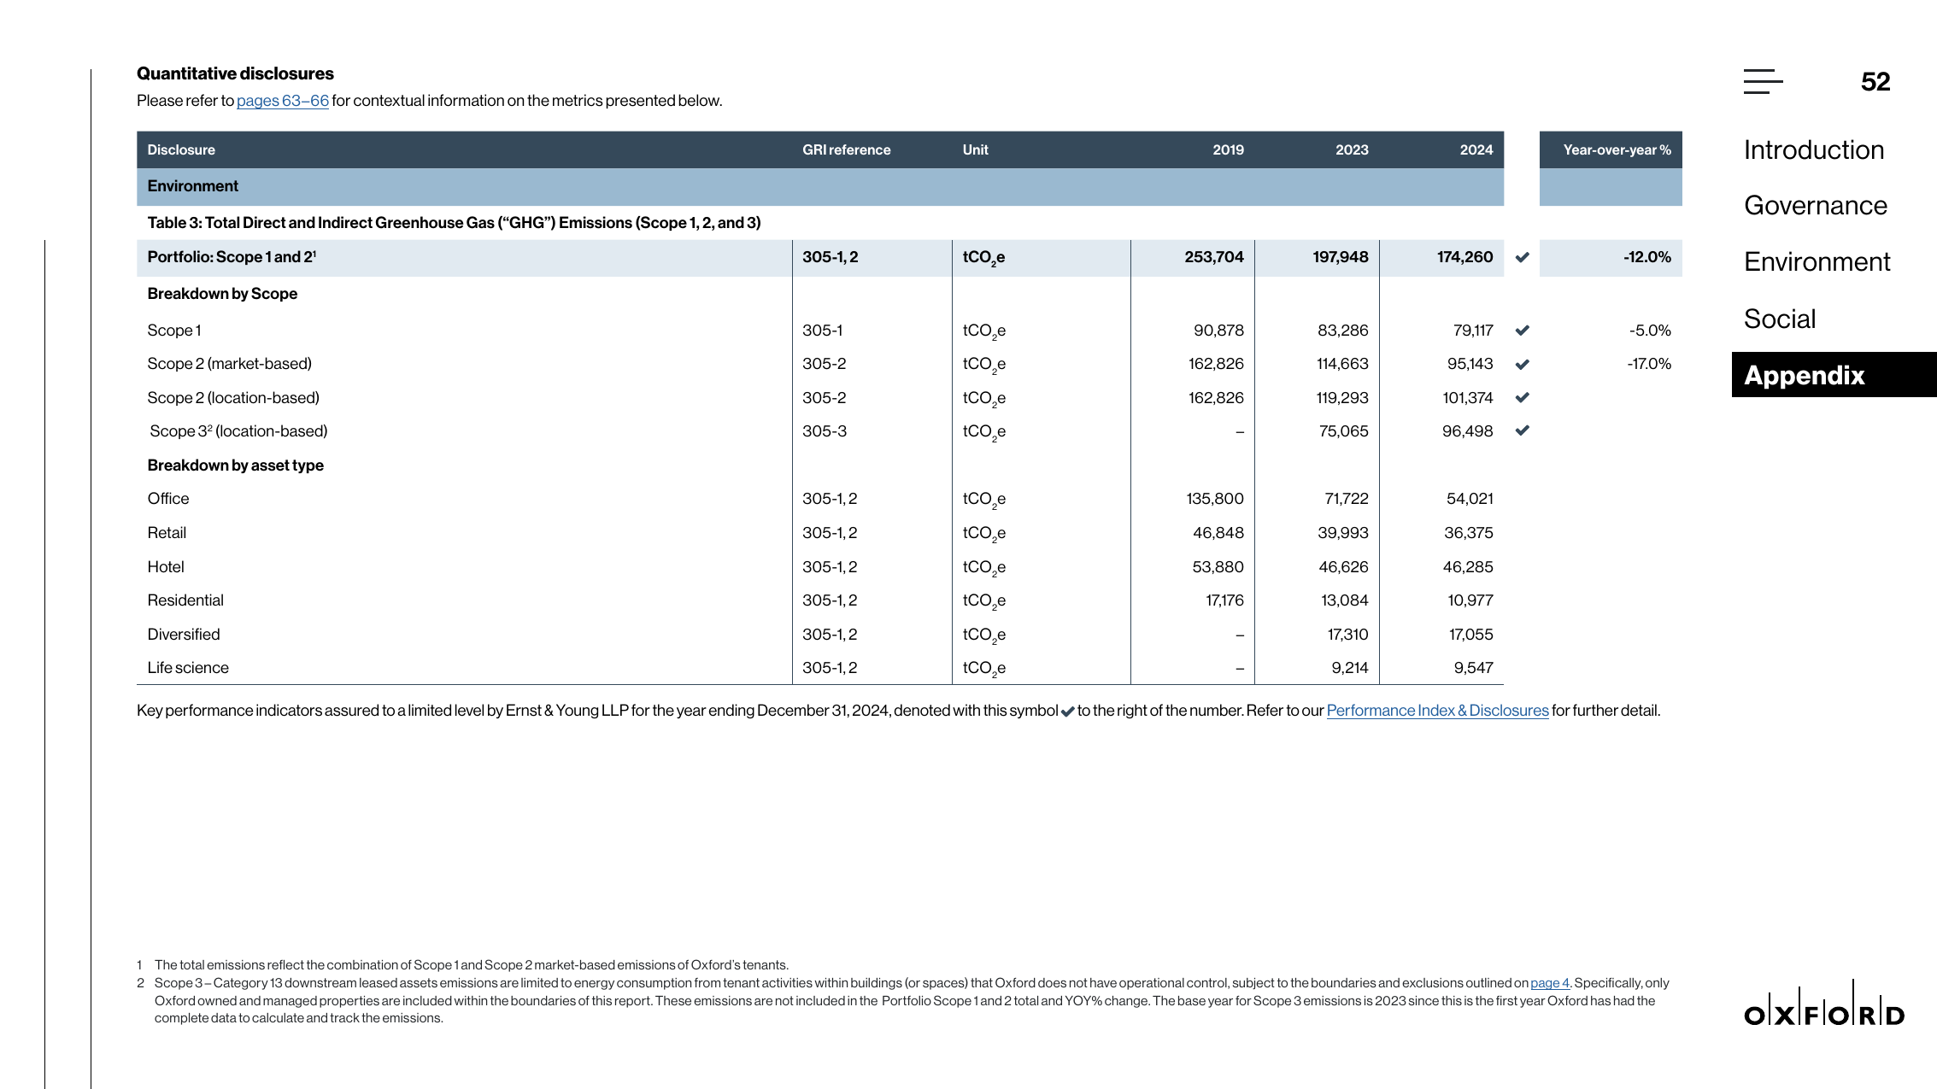
Task: Click assurance checkmark beside Portfolio 174,260
Action: [1522, 257]
